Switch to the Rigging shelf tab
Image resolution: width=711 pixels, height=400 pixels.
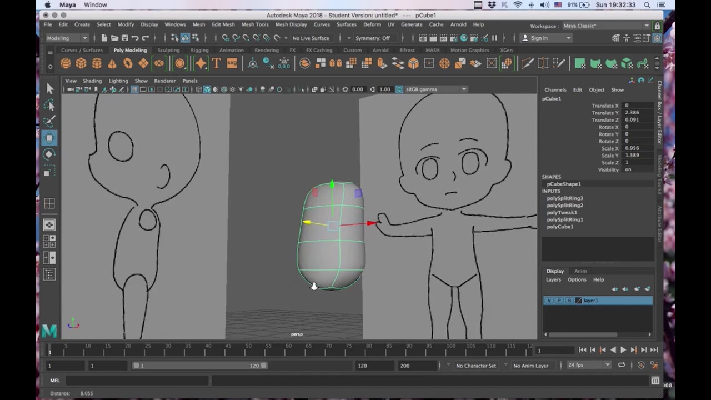point(199,50)
